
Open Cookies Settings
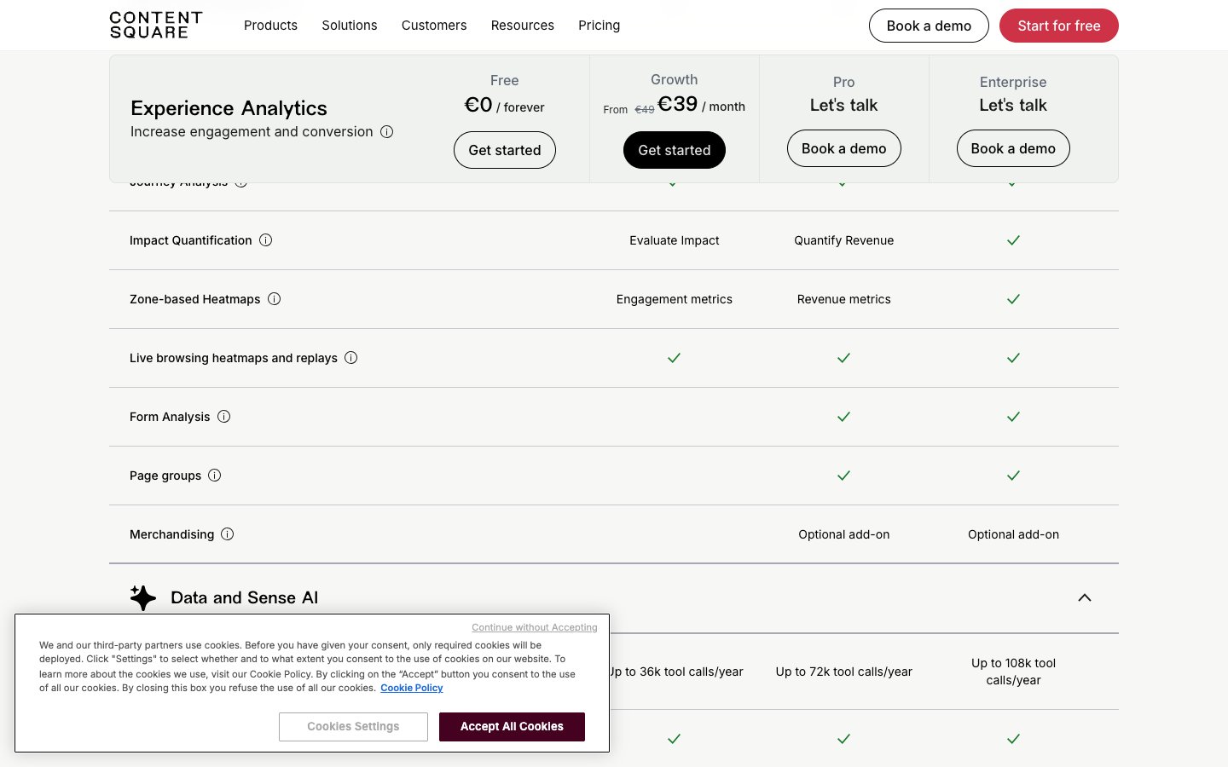353,727
